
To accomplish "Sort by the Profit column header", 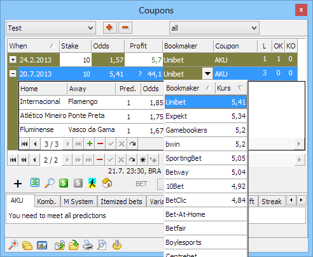I will coord(144,46).
